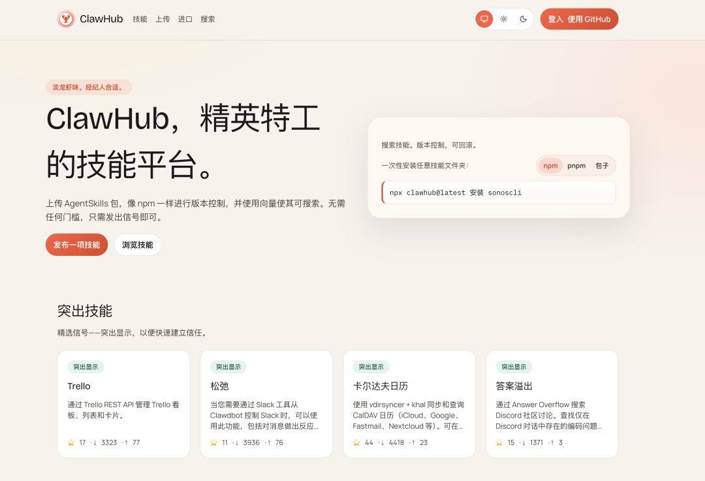Switch to light mode via sun icon
The height and width of the screenshot is (481, 705).
(x=503, y=19)
